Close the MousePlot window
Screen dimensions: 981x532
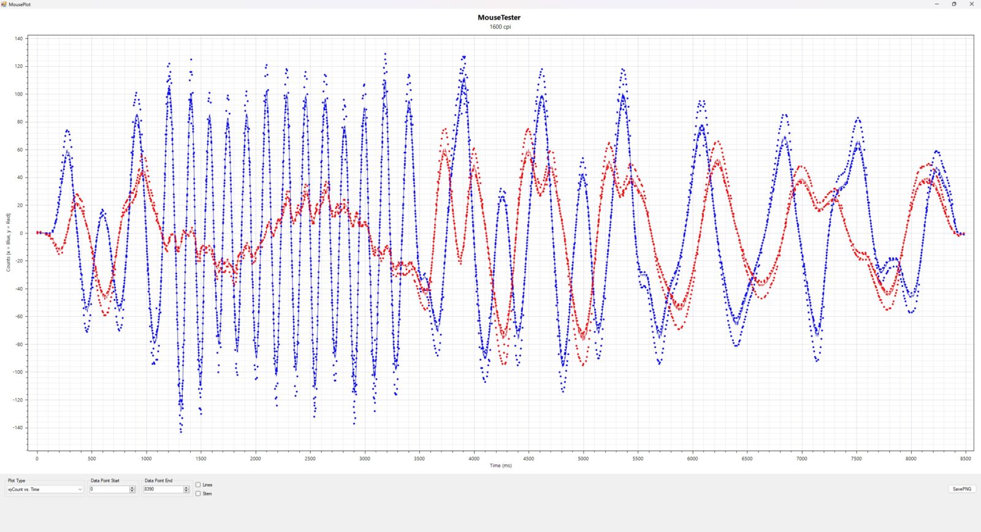point(971,4)
